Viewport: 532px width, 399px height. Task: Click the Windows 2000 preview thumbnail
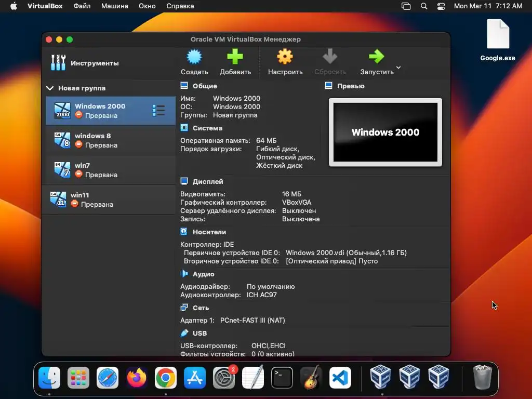pyautogui.click(x=385, y=132)
